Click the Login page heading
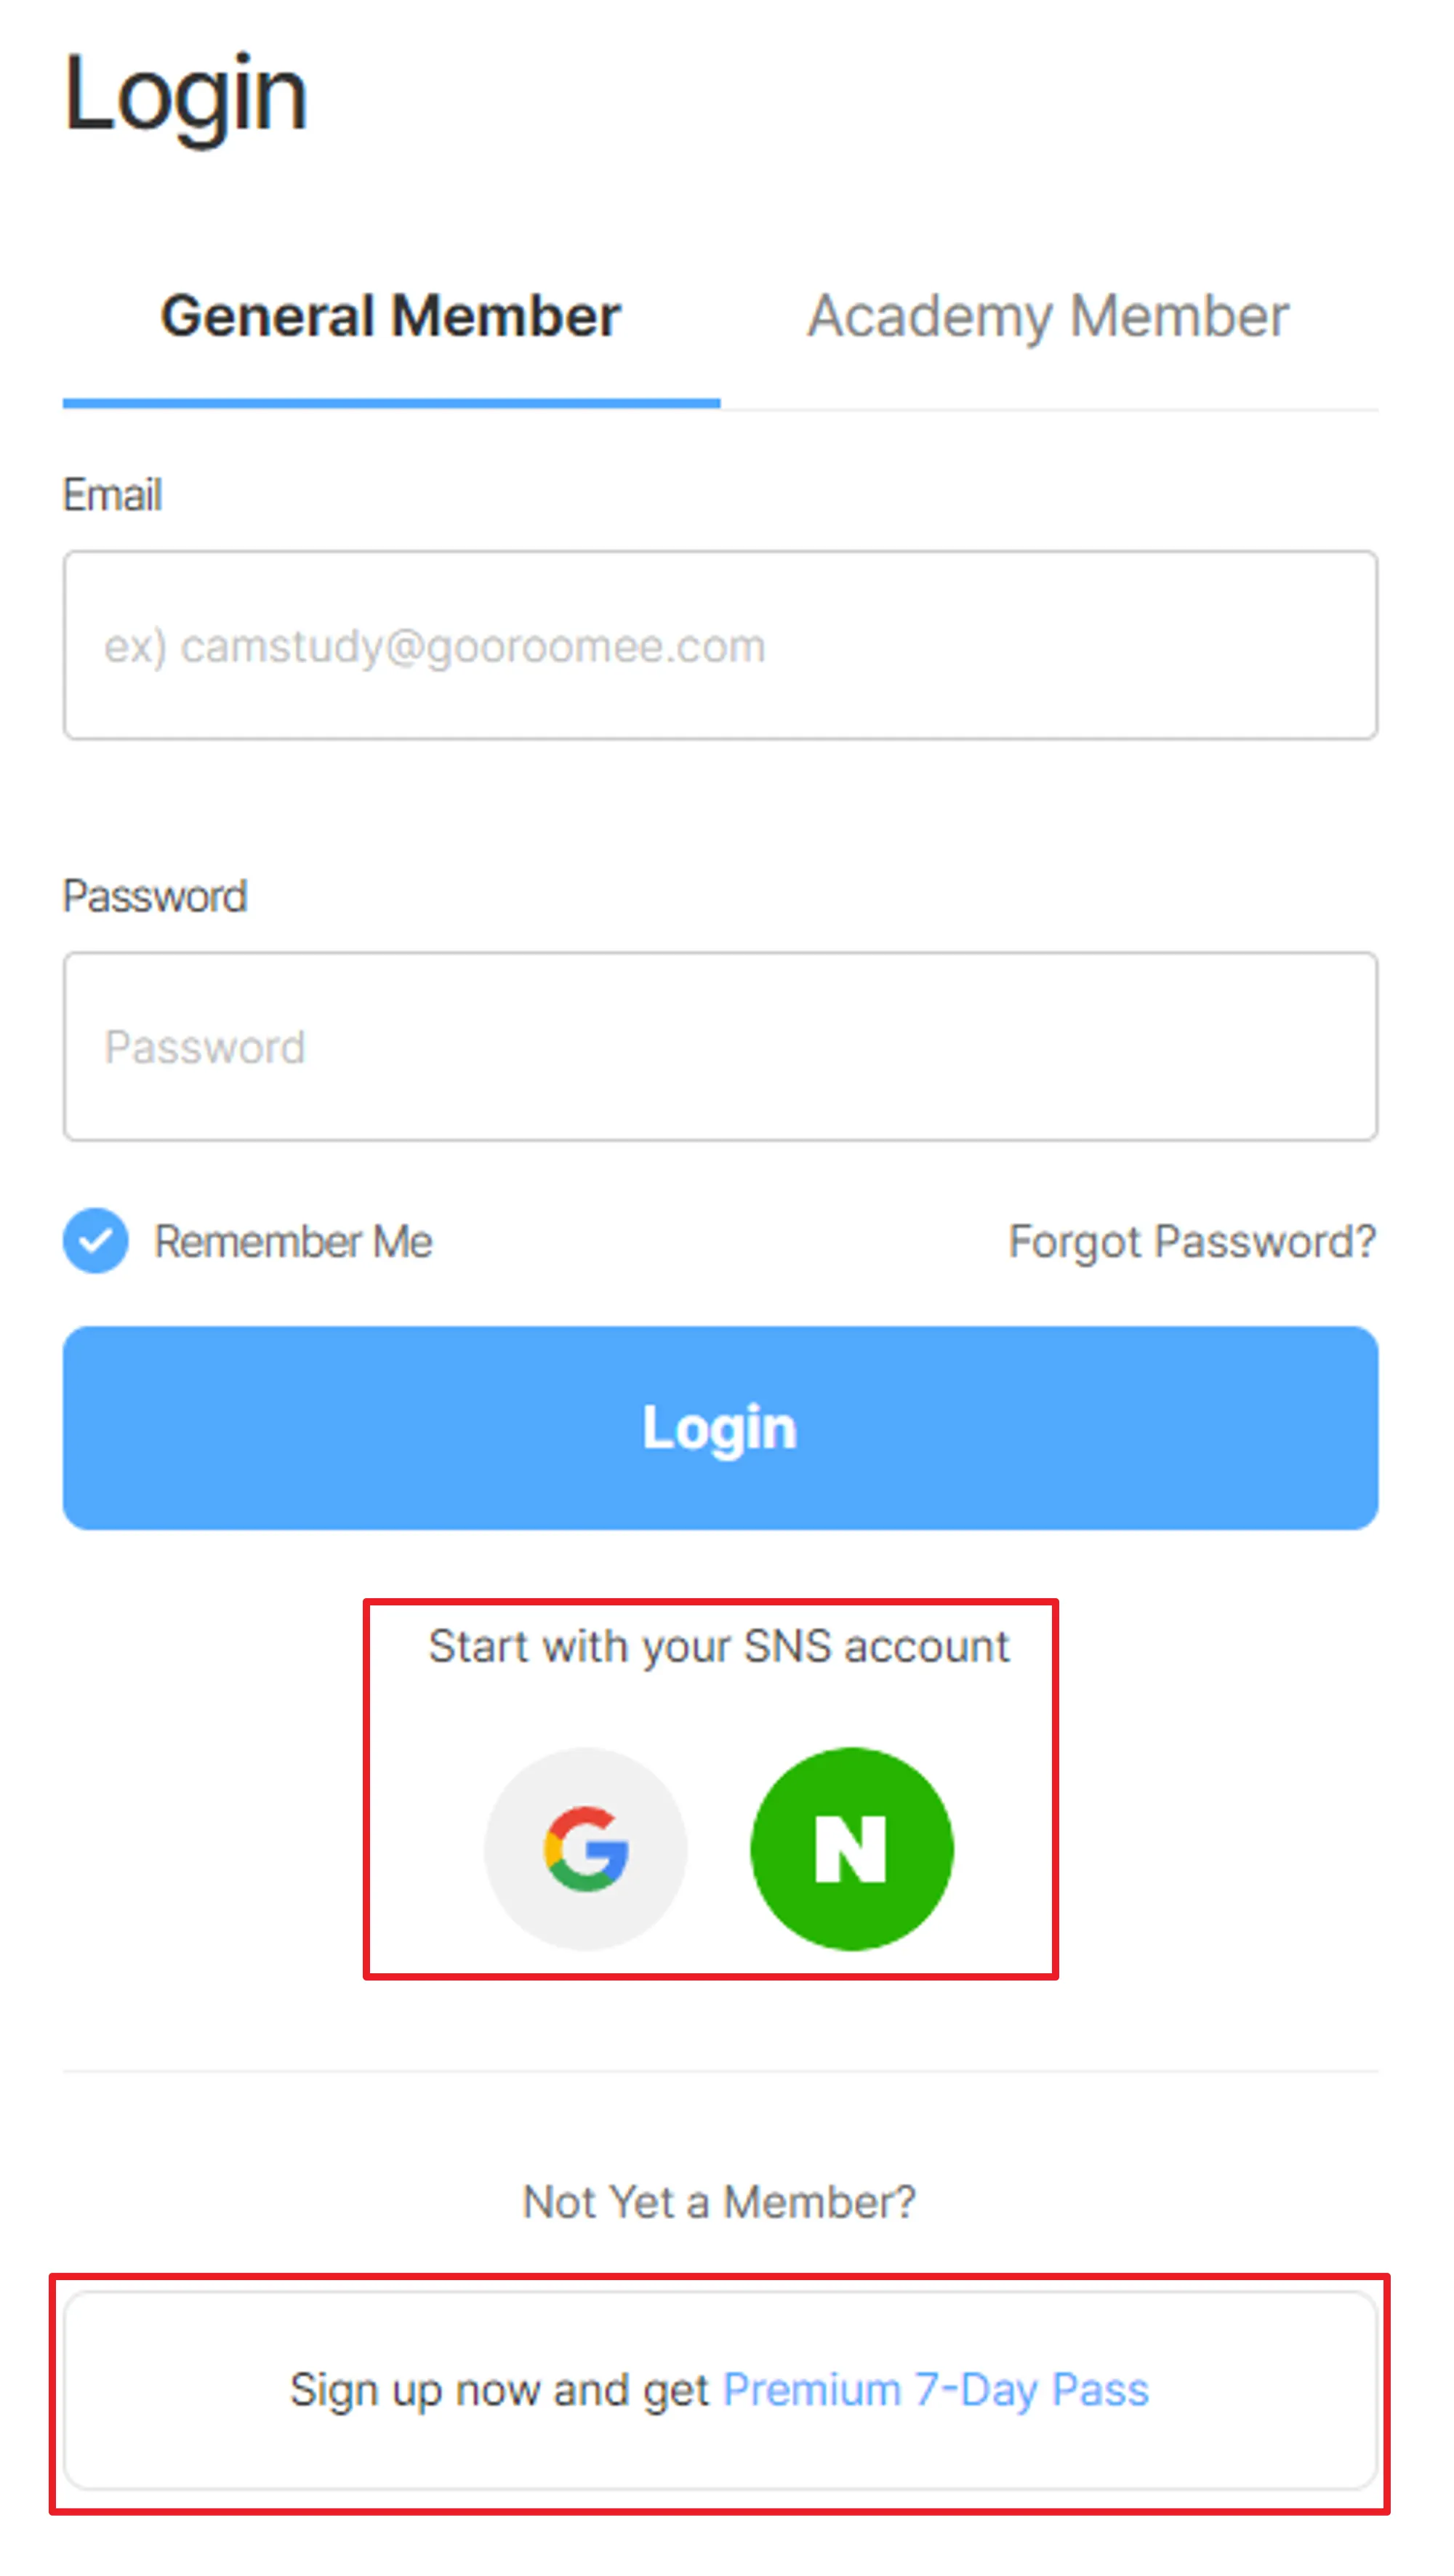Viewport: 1454px width, 2576px height. point(186,95)
